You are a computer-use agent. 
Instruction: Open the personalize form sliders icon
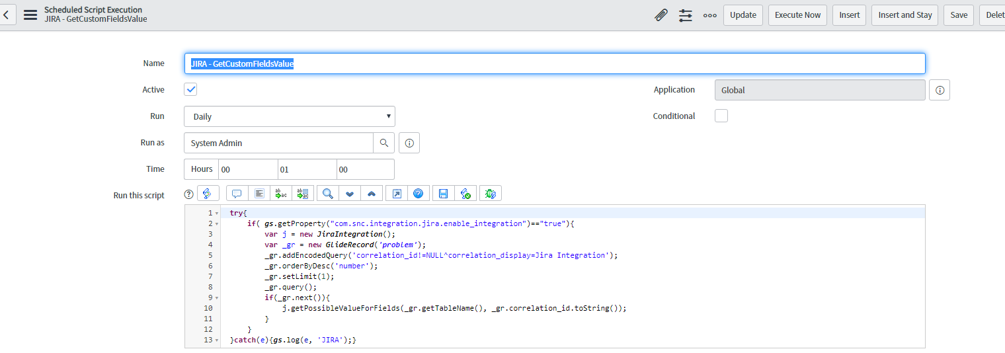(x=686, y=15)
